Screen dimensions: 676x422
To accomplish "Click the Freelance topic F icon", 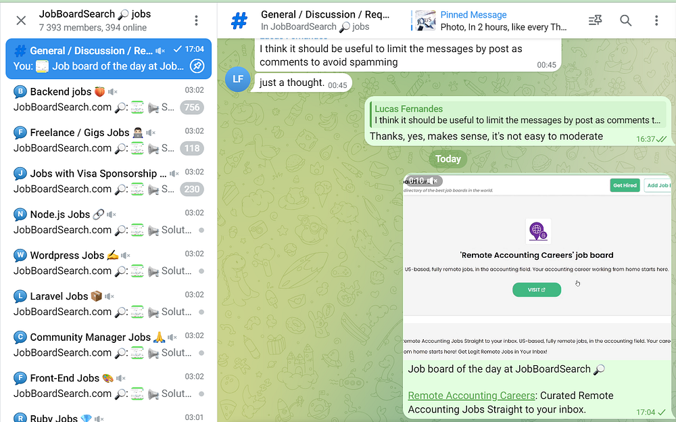I will (x=20, y=133).
